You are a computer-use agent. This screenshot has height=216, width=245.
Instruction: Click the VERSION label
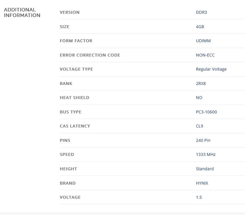pyautogui.click(x=70, y=13)
